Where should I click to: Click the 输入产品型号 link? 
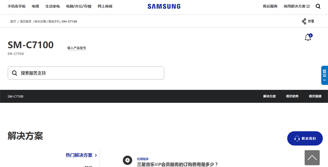(77, 48)
